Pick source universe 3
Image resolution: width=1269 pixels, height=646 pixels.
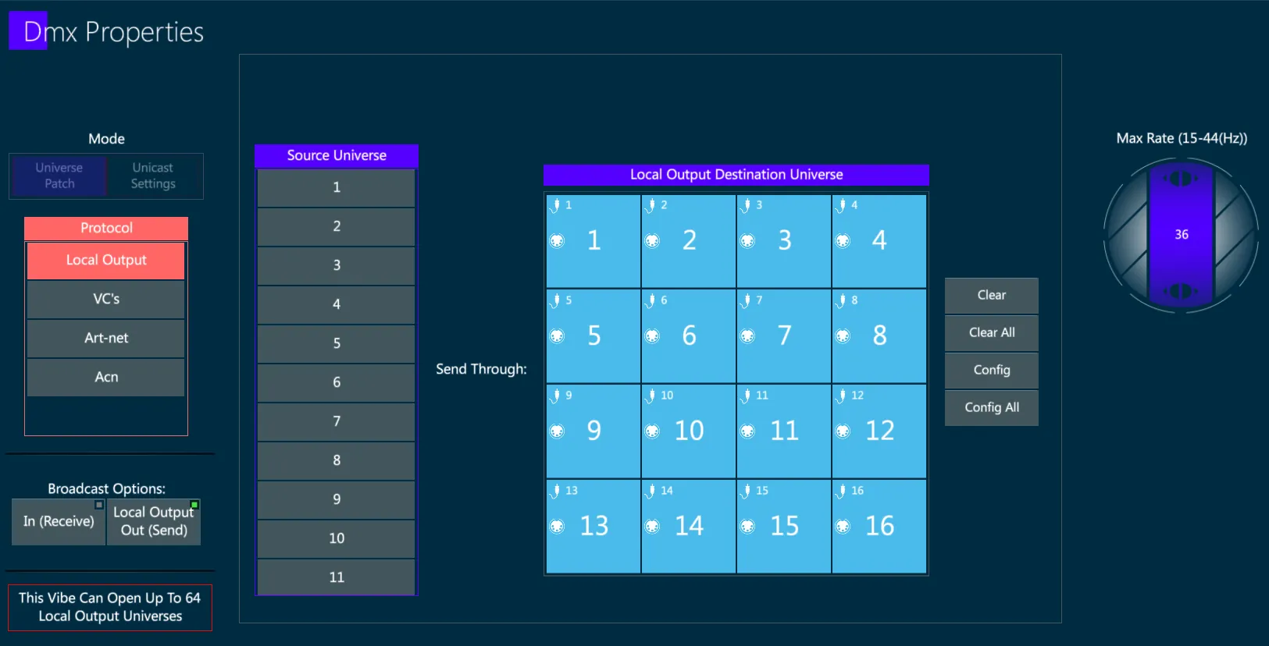point(337,265)
